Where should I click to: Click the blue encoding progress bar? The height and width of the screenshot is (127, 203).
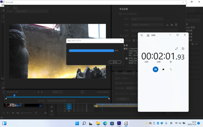[91, 51]
